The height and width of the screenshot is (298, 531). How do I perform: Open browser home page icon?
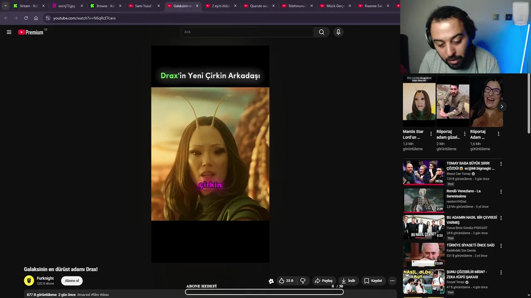(36, 18)
